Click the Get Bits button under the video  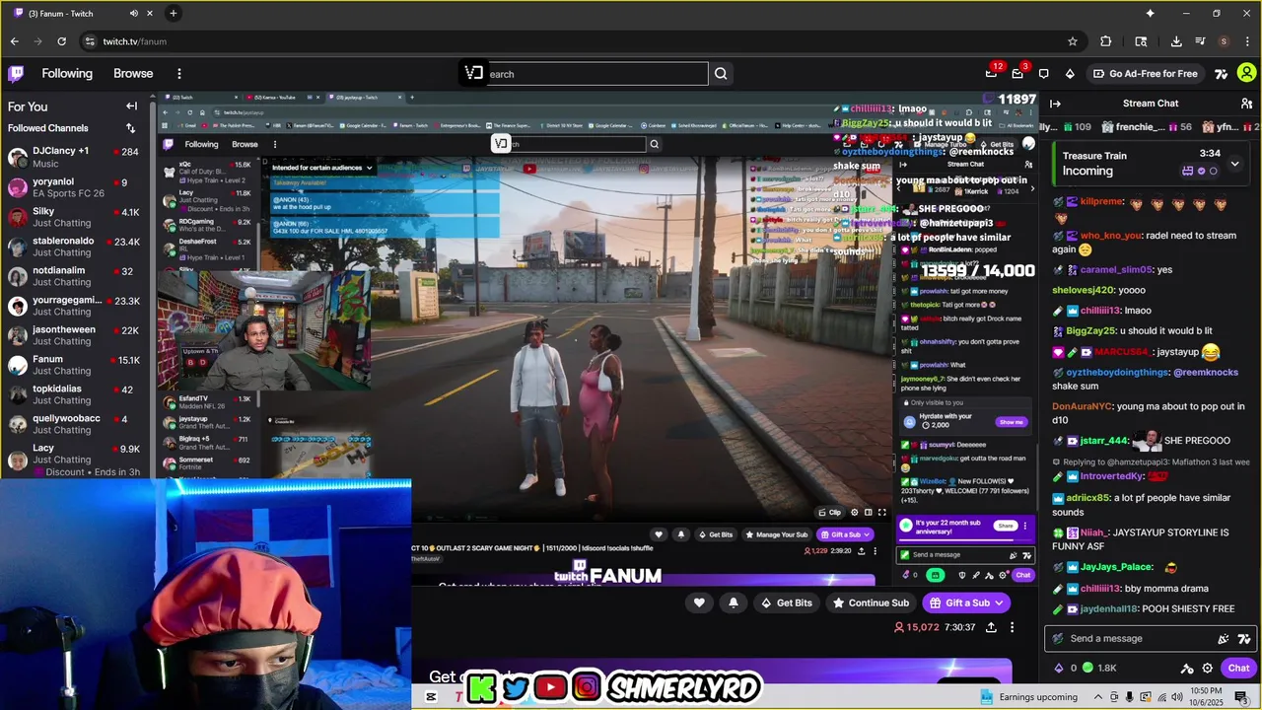tap(786, 603)
